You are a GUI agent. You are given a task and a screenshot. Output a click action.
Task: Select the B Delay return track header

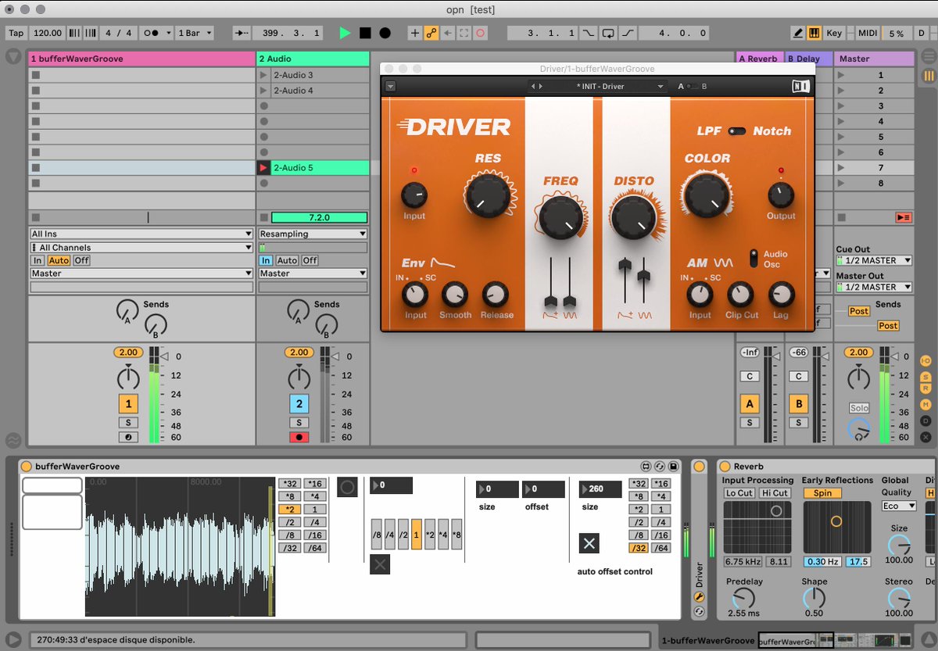click(808, 59)
